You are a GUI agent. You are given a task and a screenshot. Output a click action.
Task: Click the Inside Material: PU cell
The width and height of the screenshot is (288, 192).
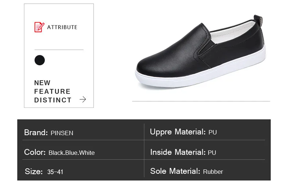pyautogui.click(x=183, y=152)
